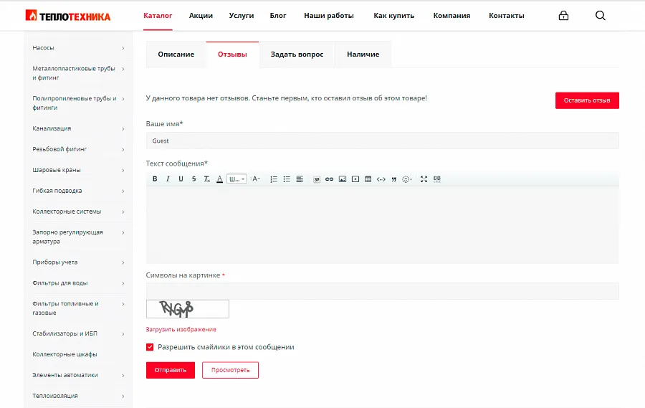This screenshot has height=408, width=645.
Task: Toggle bold formatting in message editor
Action: (x=155, y=179)
